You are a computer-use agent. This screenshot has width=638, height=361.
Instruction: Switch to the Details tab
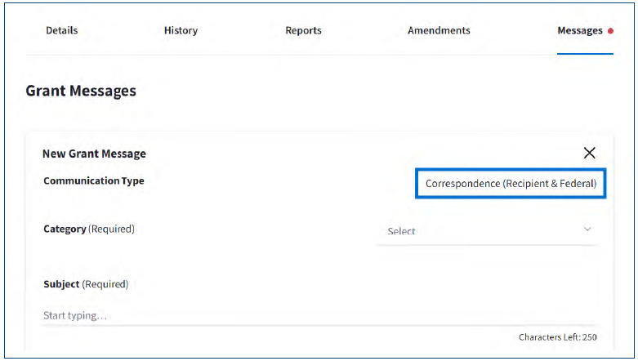[x=62, y=31]
